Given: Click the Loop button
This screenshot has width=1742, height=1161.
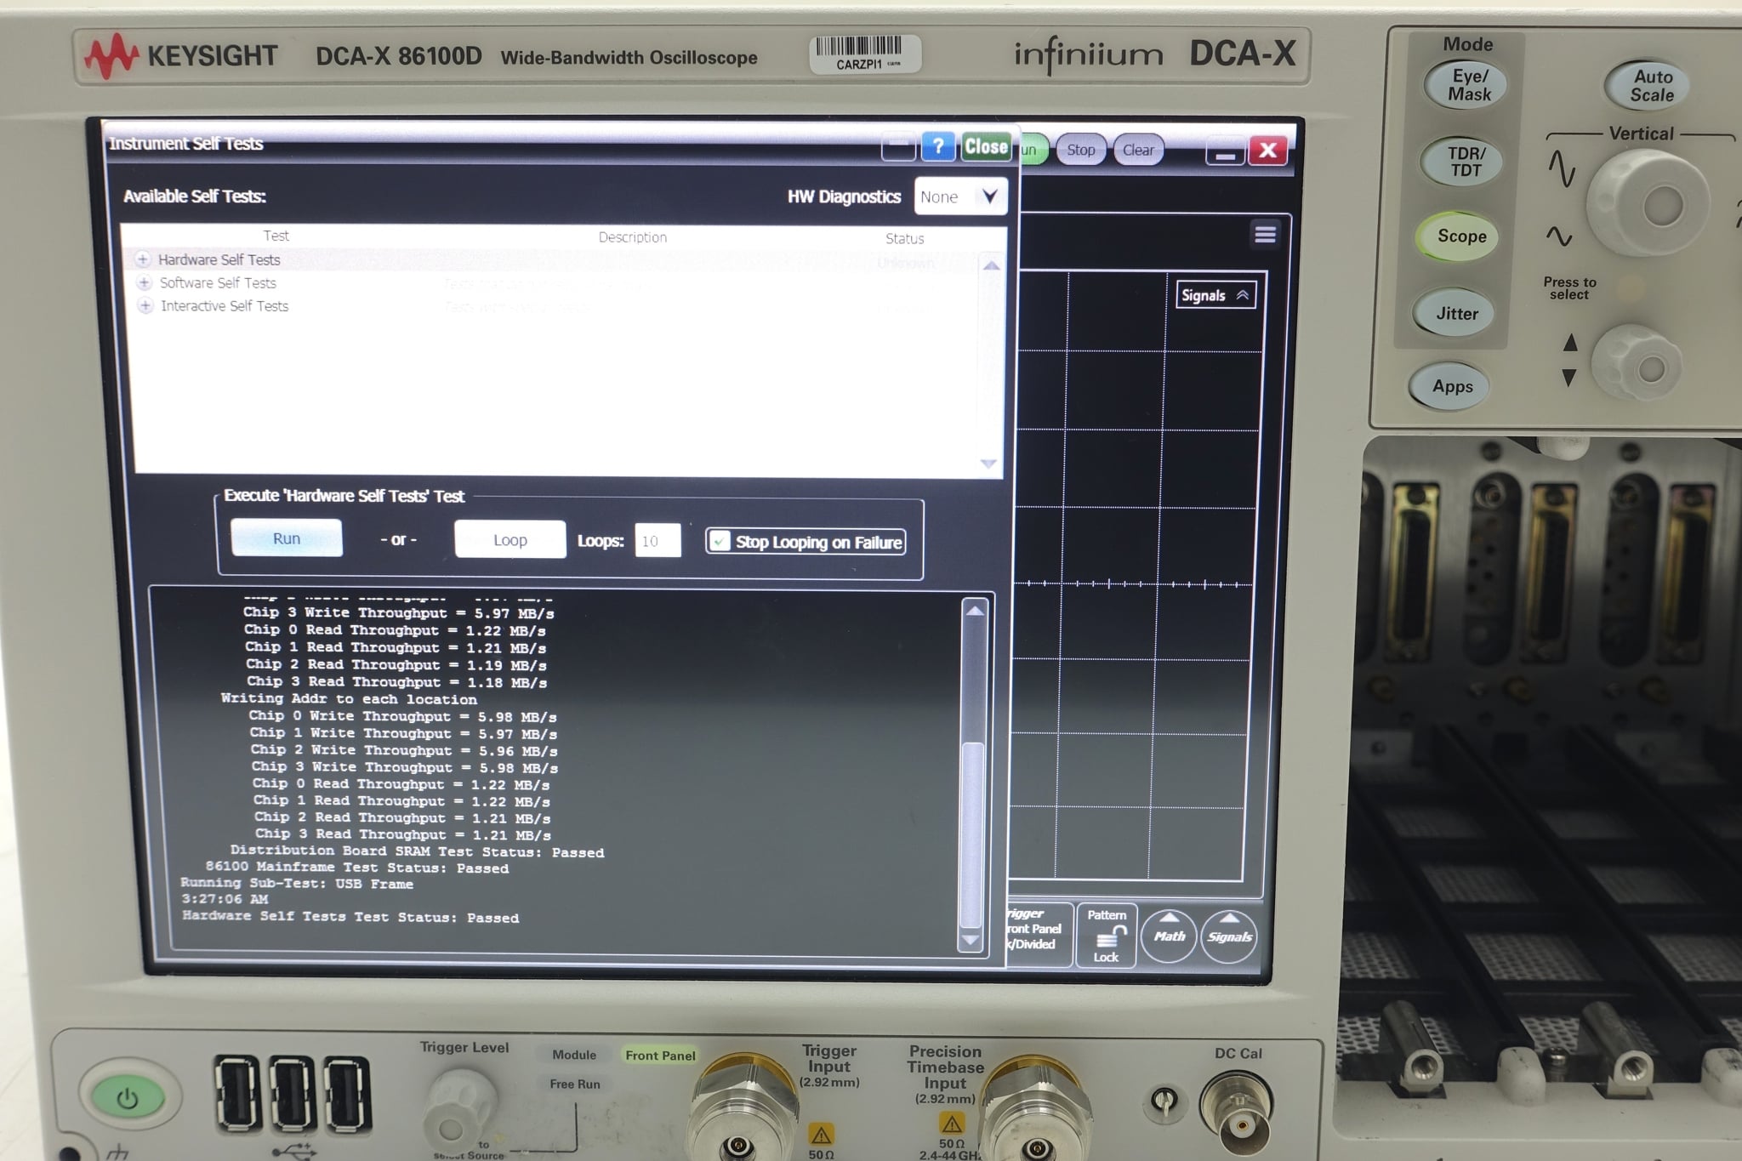Looking at the screenshot, I should tap(510, 539).
